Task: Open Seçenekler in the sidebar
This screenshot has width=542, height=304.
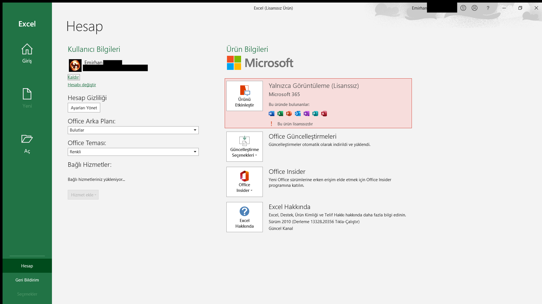Action: point(27,294)
